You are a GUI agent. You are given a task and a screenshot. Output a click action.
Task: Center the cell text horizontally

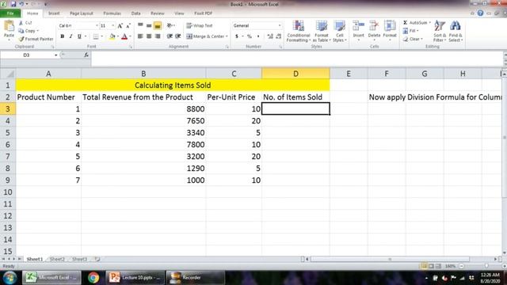point(149,36)
